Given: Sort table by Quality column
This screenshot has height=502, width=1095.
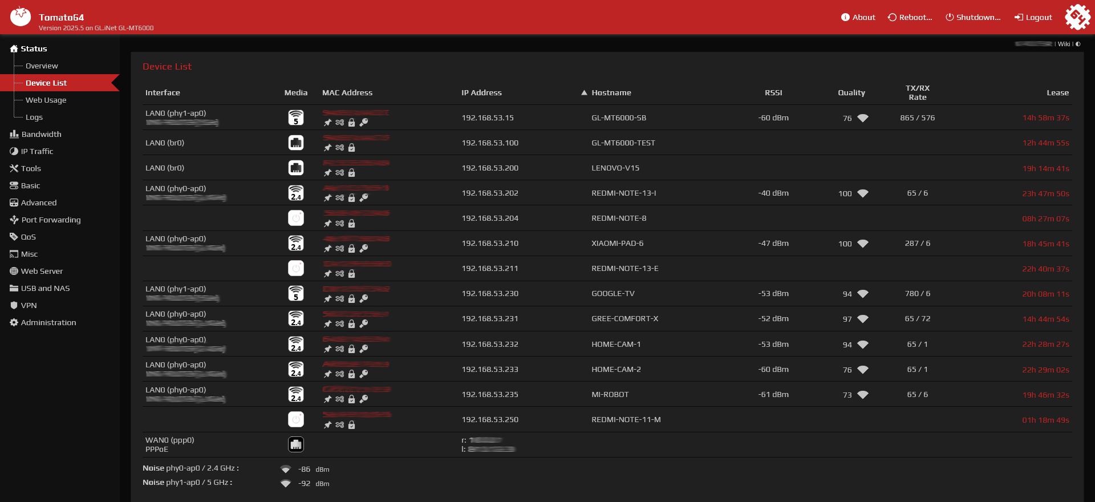Looking at the screenshot, I should [851, 92].
